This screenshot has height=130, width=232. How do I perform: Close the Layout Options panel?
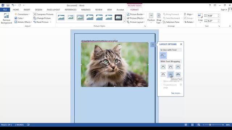[181, 44]
